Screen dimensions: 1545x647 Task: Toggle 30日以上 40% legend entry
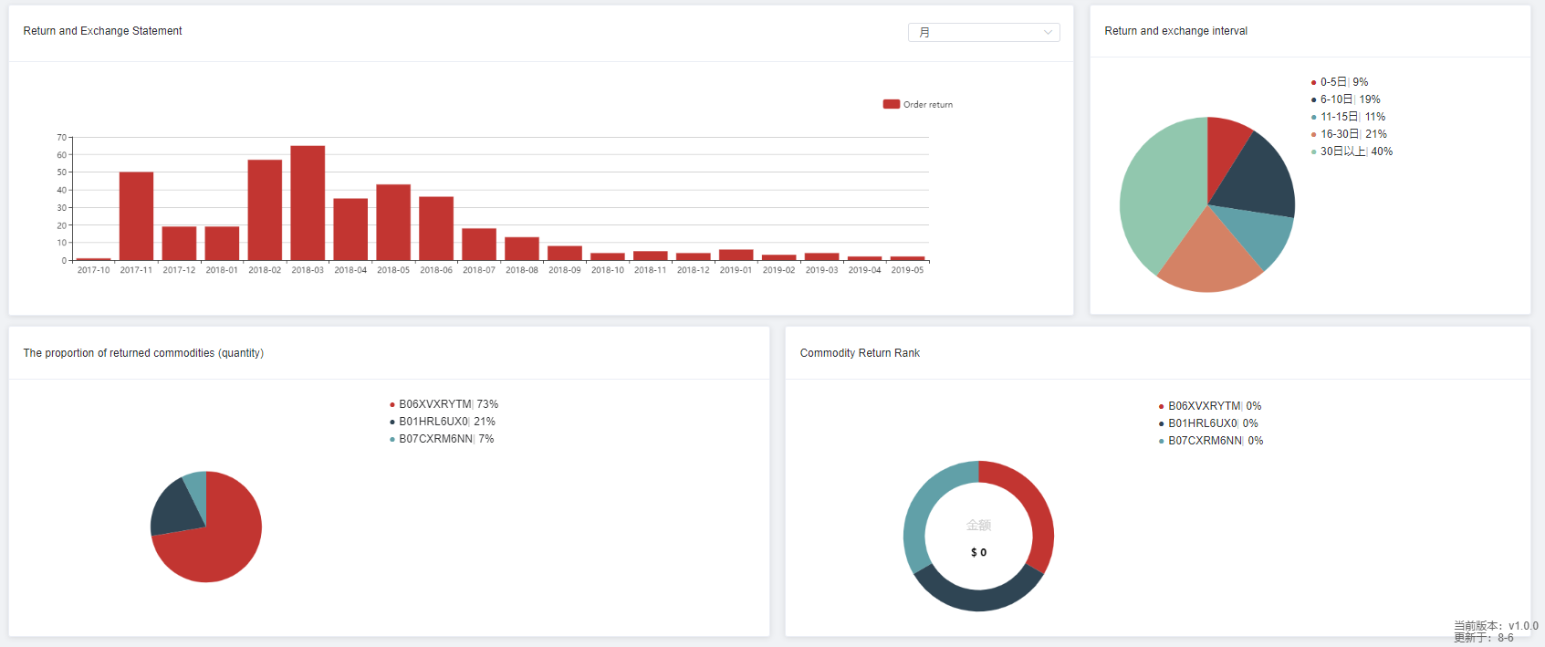1352,151
